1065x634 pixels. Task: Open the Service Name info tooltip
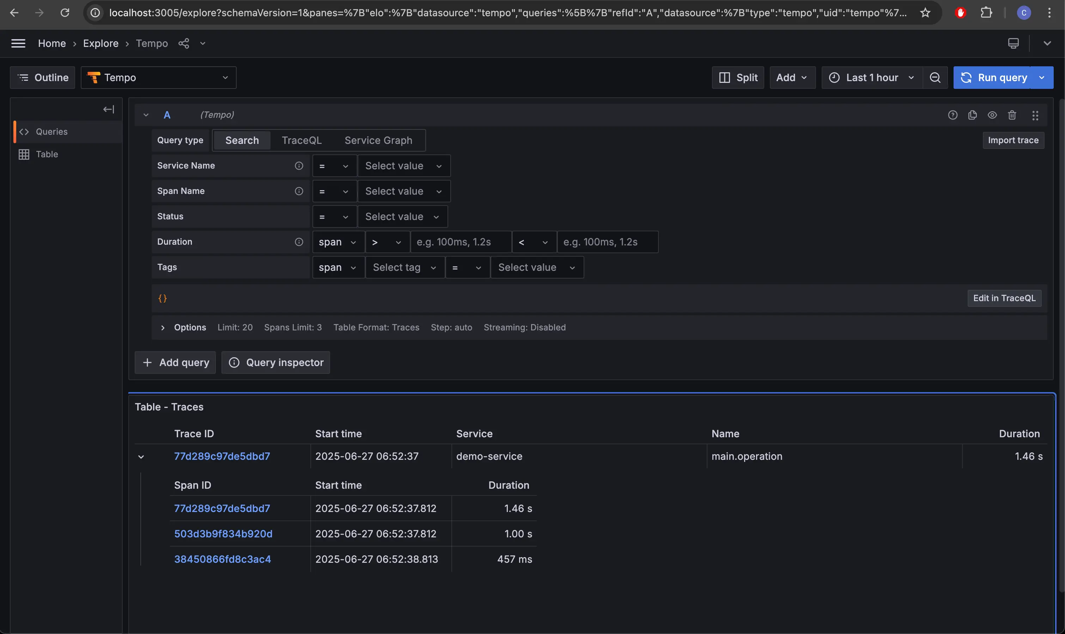299,165
